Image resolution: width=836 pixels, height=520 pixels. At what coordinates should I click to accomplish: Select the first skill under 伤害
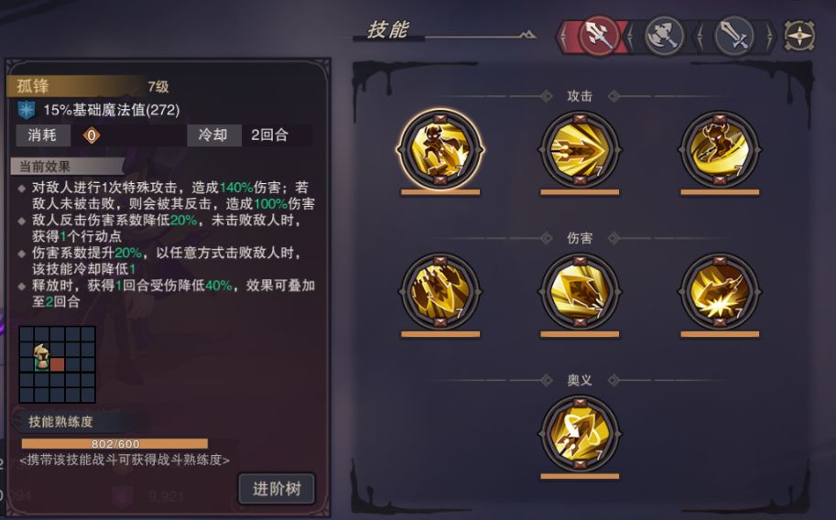pos(440,291)
